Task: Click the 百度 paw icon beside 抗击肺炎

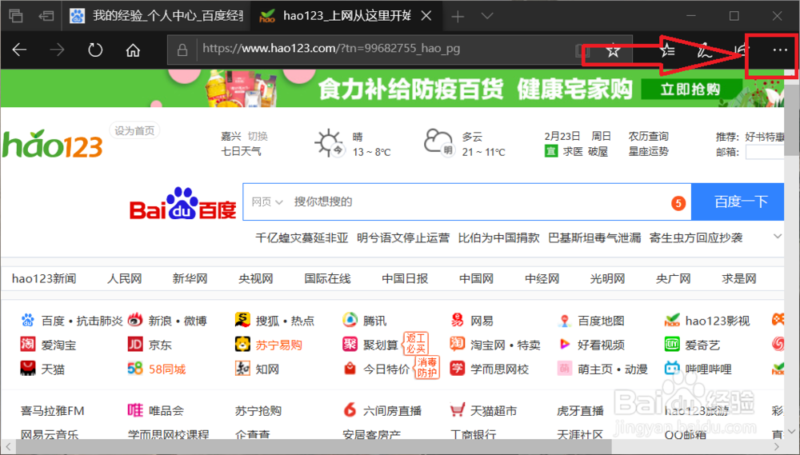Action: 27,321
